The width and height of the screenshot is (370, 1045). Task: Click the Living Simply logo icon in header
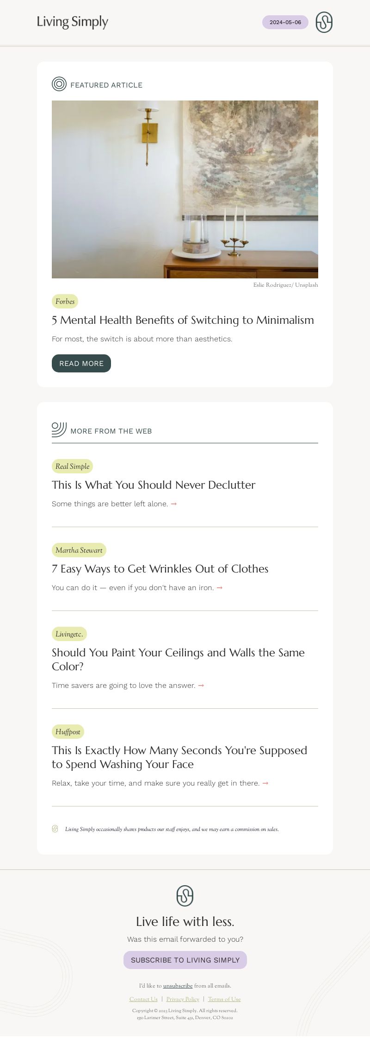(x=324, y=22)
